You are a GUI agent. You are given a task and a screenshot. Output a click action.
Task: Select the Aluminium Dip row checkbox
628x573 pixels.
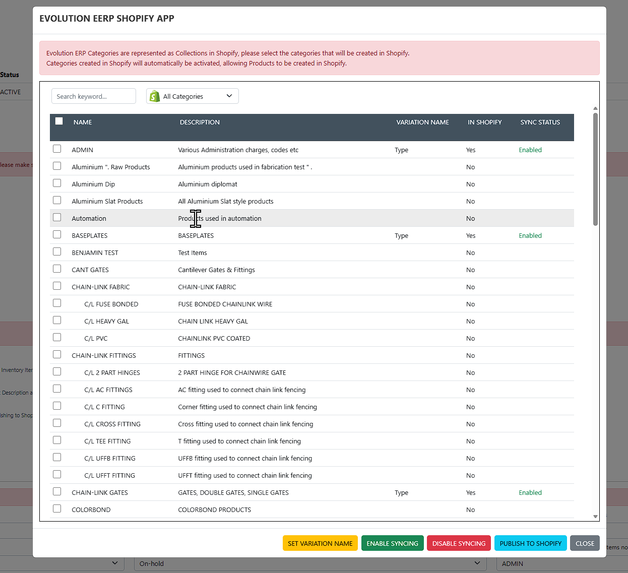[x=57, y=183]
